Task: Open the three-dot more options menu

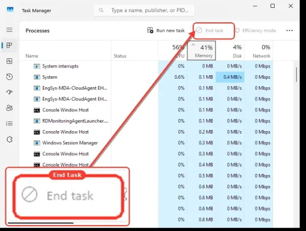Action: point(289,31)
